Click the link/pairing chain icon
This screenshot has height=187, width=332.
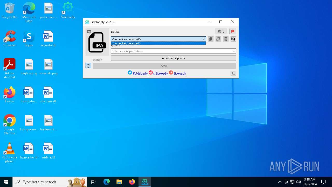coord(218,39)
